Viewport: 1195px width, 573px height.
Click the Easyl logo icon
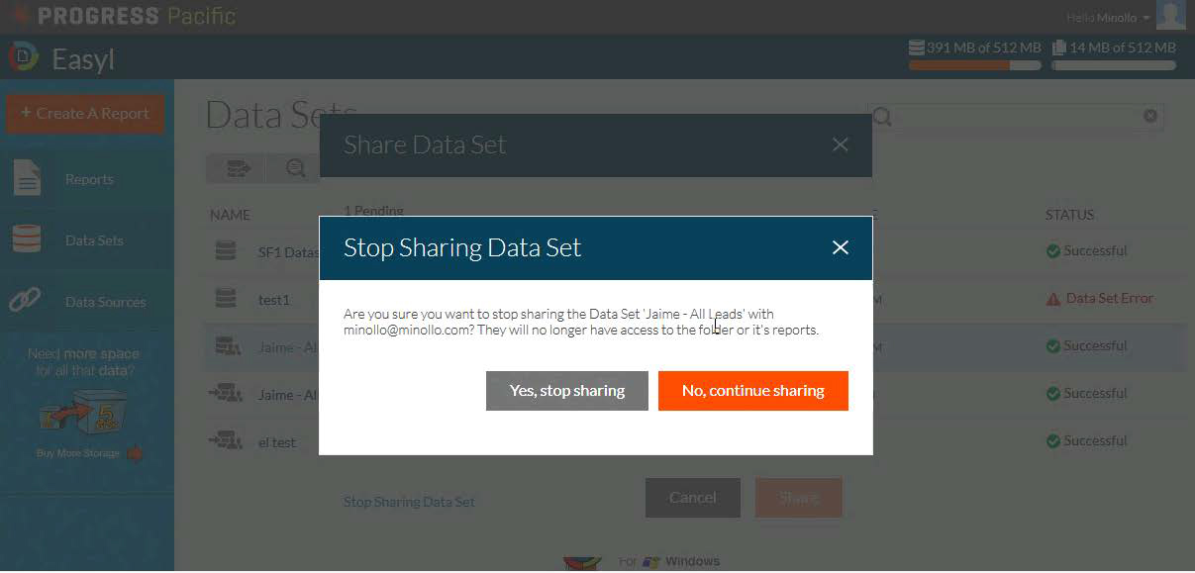[x=24, y=57]
